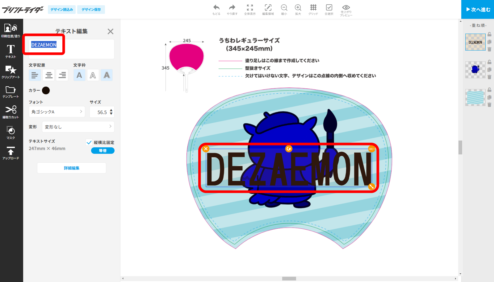
Task: Show full view of the design
Action: (250, 10)
